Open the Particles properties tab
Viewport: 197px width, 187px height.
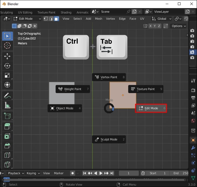point(193,155)
